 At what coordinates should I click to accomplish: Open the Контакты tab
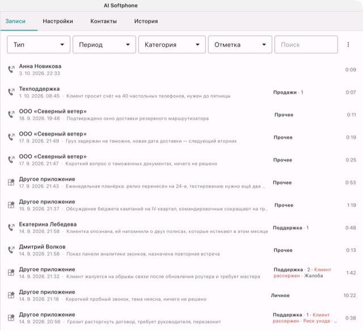click(103, 21)
